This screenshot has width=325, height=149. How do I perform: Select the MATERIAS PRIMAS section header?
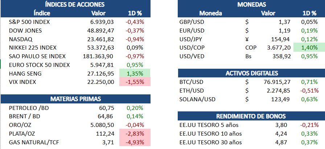(x=75, y=99)
